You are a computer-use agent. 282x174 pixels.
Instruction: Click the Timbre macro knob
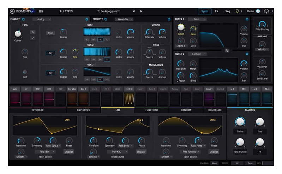tap(240, 122)
